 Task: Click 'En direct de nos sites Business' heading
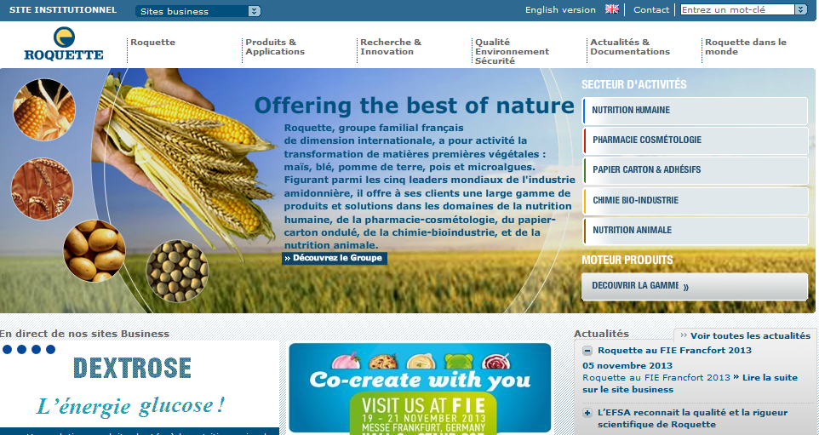[x=84, y=334]
